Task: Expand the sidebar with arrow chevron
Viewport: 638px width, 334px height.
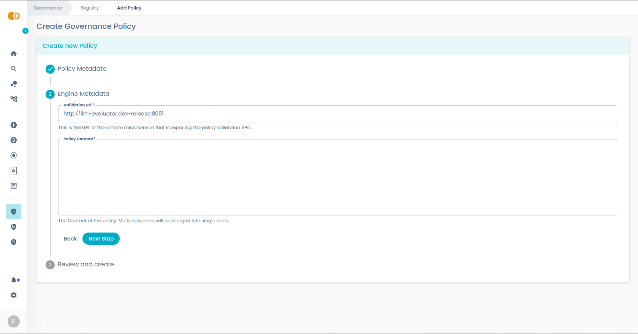Action: click(25, 31)
